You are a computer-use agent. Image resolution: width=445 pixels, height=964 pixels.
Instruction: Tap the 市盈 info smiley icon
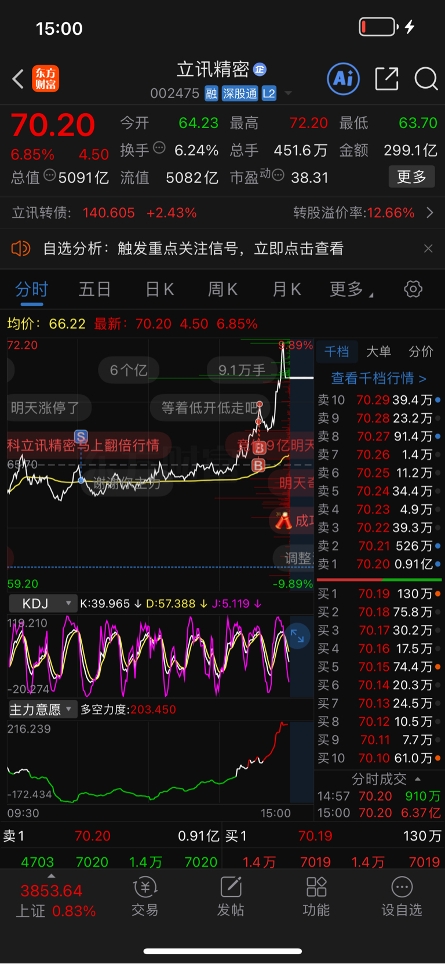pos(278,175)
